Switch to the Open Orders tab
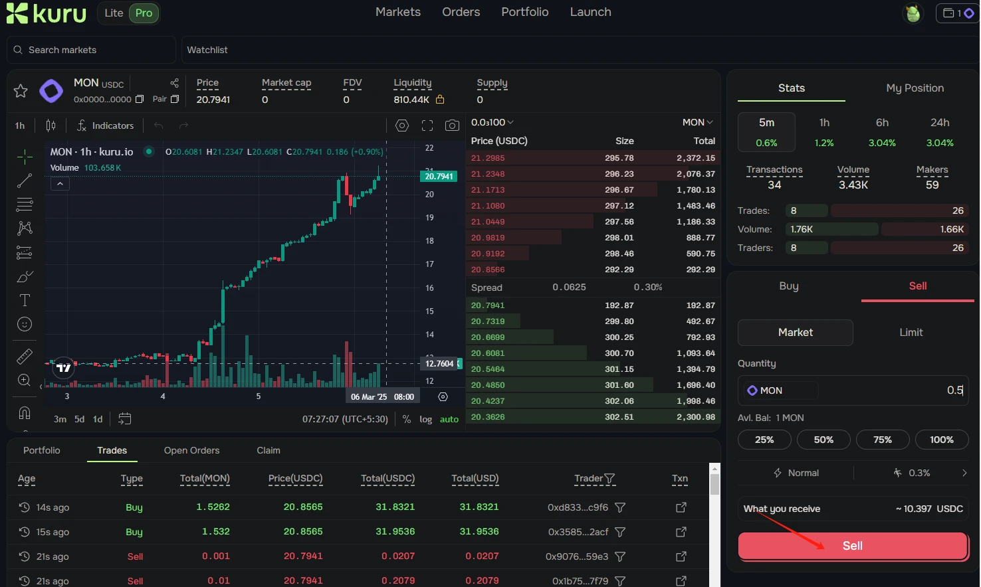Image resolution: width=981 pixels, height=587 pixels. click(x=191, y=450)
